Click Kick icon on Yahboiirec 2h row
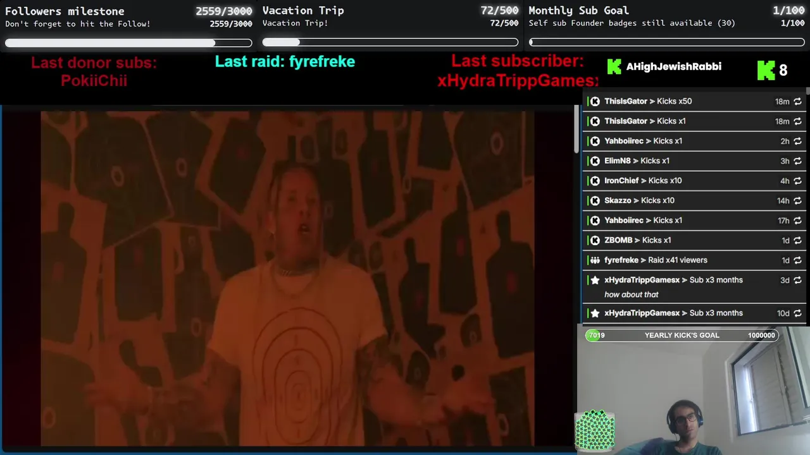The width and height of the screenshot is (810, 455). (x=595, y=141)
